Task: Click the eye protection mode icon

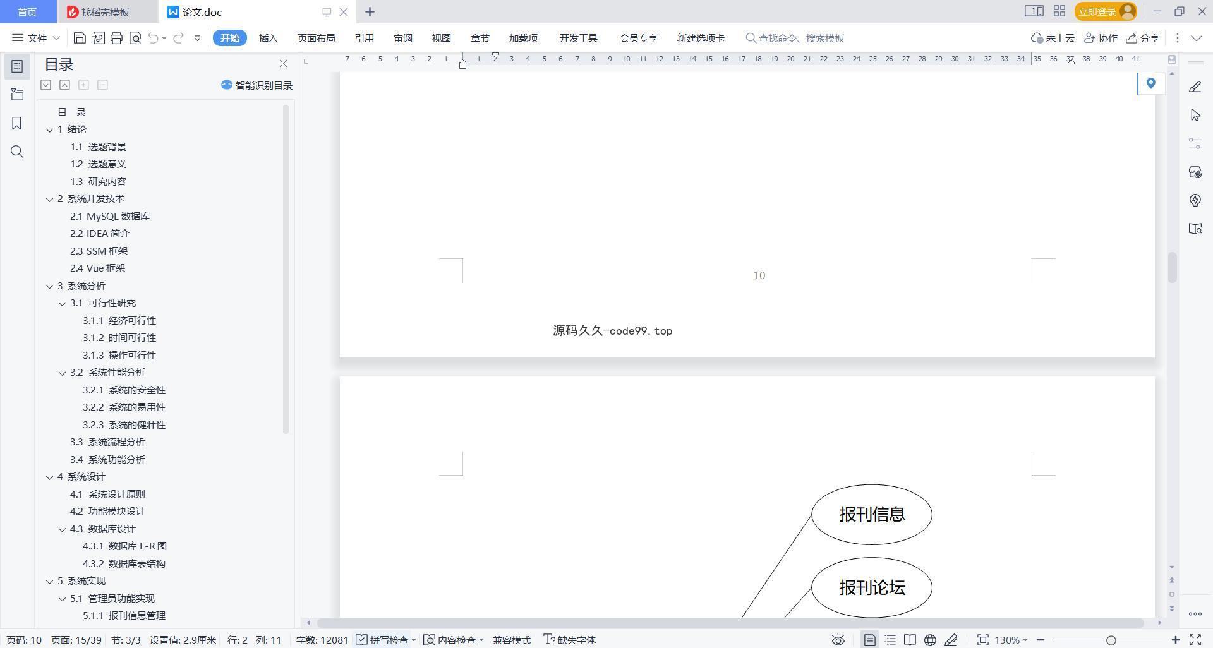Action: pyautogui.click(x=838, y=640)
